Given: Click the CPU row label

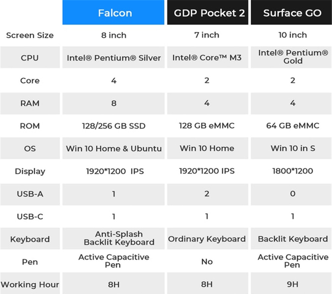Looking at the screenshot, I should [x=30, y=58].
